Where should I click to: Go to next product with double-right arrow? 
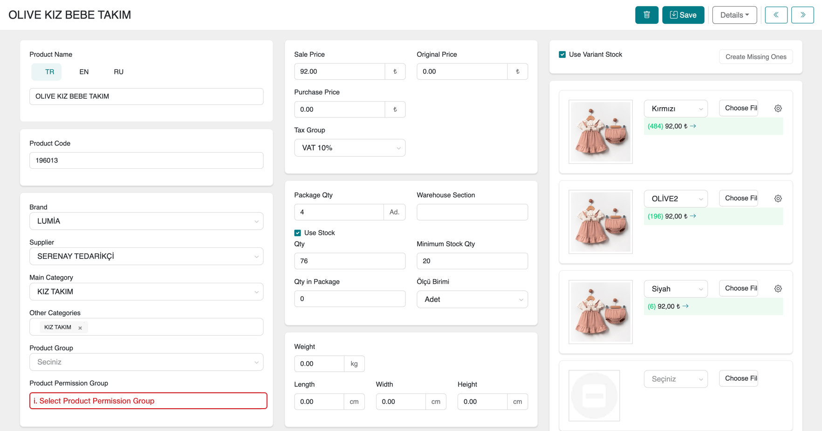(x=802, y=15)
